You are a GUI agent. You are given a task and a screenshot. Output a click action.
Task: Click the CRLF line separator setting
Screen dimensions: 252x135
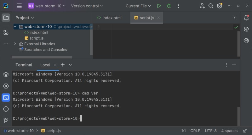click(x=195, y=131)
